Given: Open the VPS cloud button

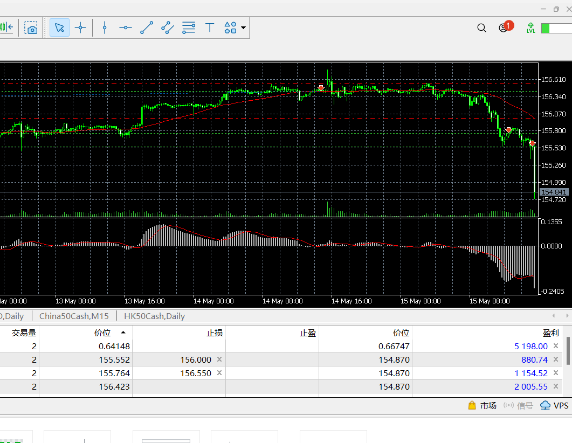Looking at the screenshot, I should pos(554,405).
